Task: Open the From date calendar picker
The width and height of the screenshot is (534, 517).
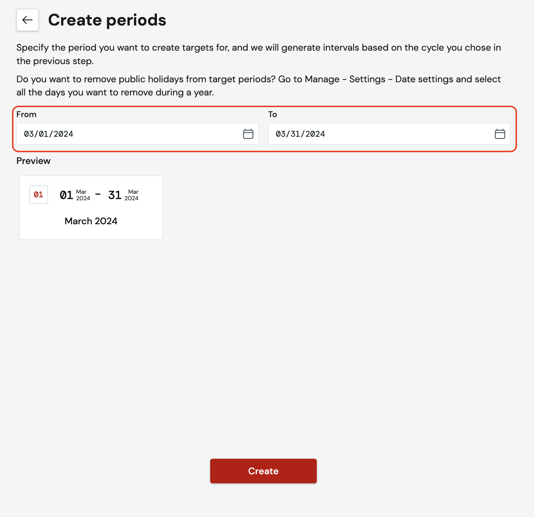Action: pyautogui.click(x=248, y=134)
